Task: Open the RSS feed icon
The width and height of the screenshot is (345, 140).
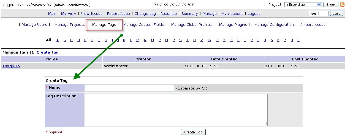Action: (342, 5)
